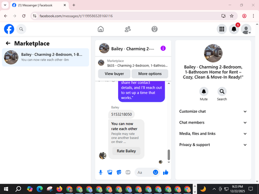259x194 pixels.
Task: Open the Marketplace listing $635 link
Action: point(133,63)
